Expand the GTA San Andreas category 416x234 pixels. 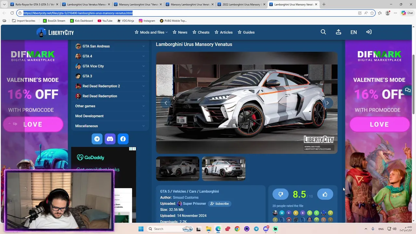(110, 46)
